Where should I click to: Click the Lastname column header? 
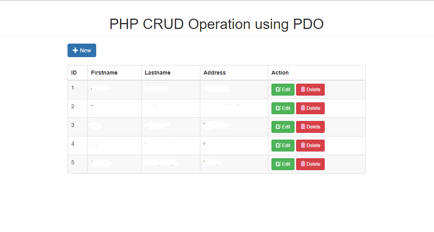coord(157,73)
